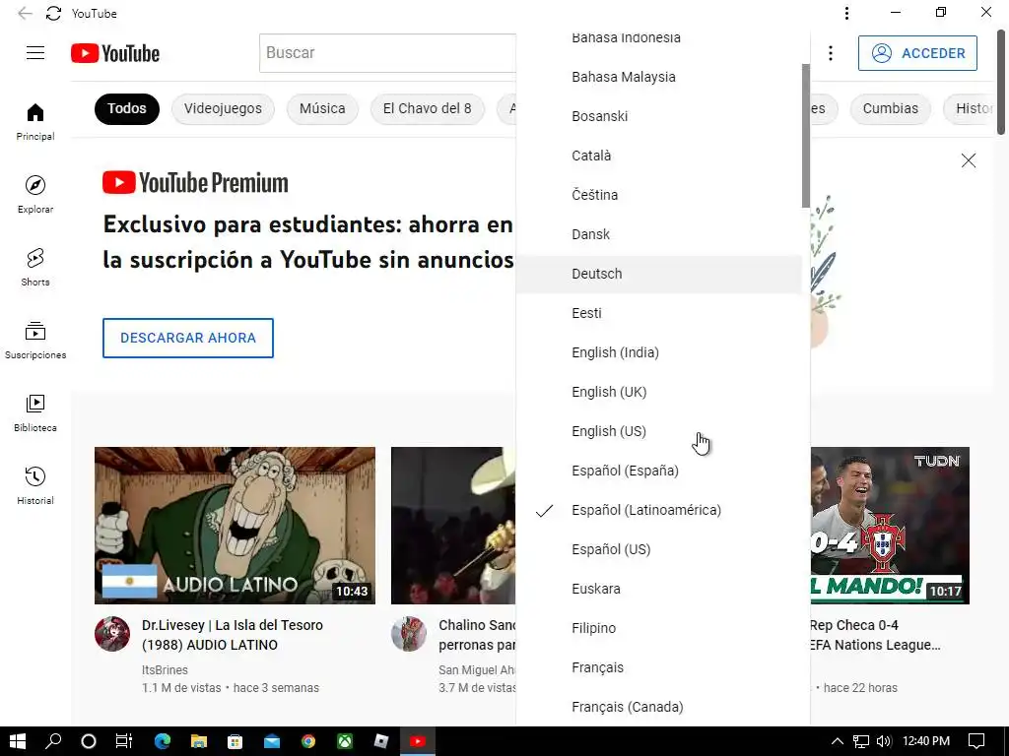
Task: Choose English (US) language
Action: coord(659,431)
